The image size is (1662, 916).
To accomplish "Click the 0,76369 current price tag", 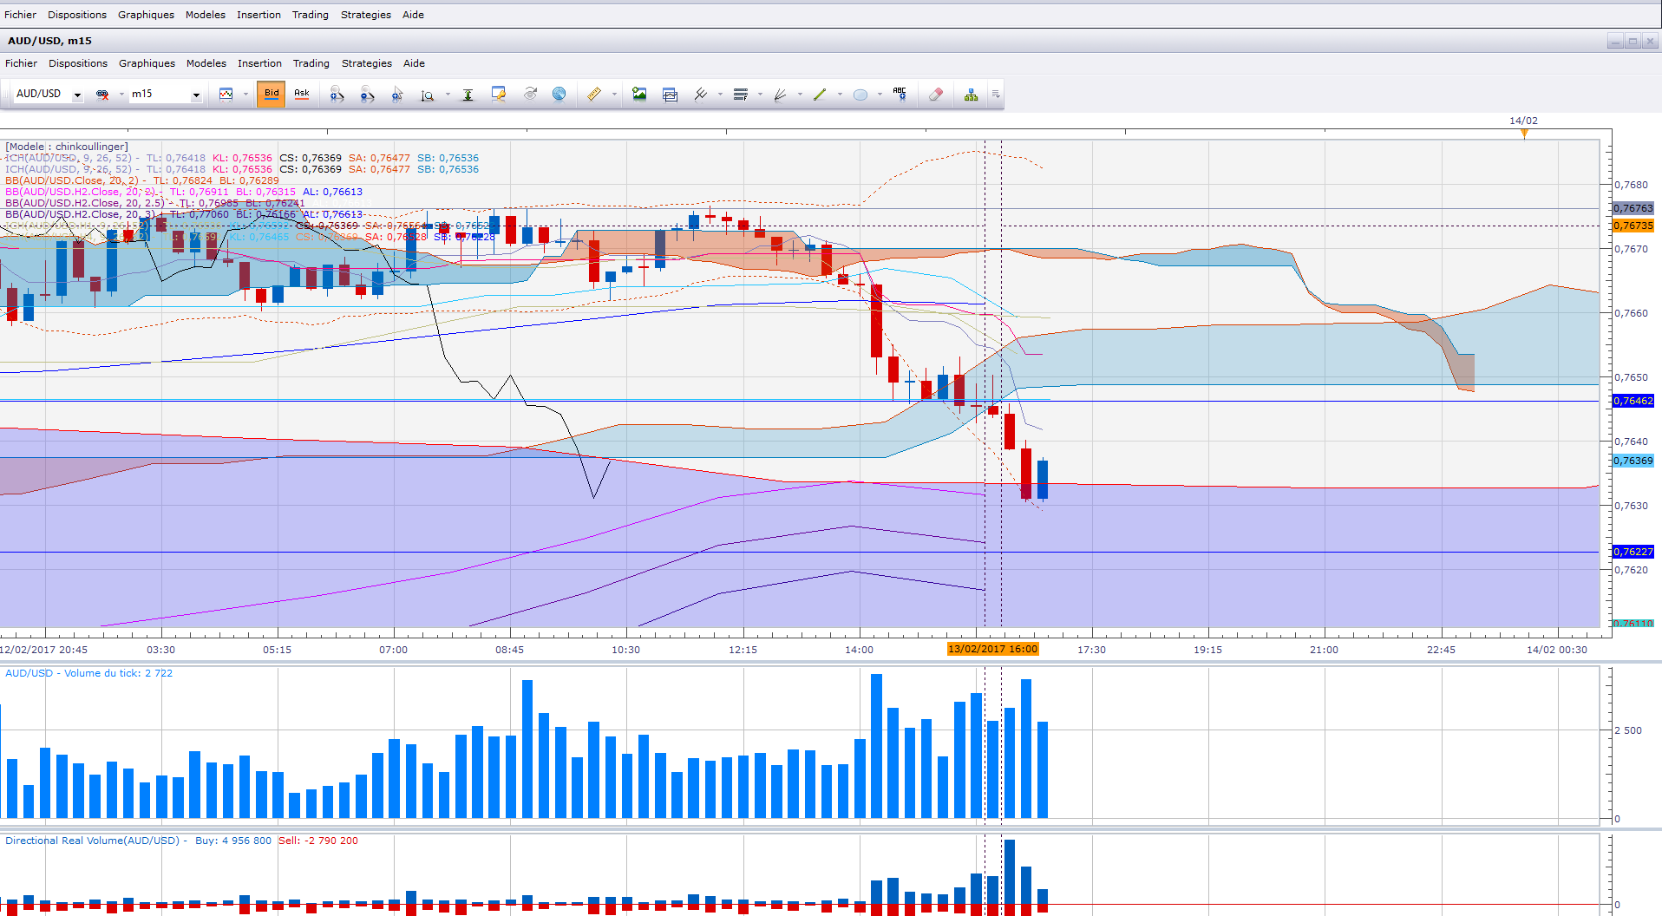I will [x=1633, y=461].
